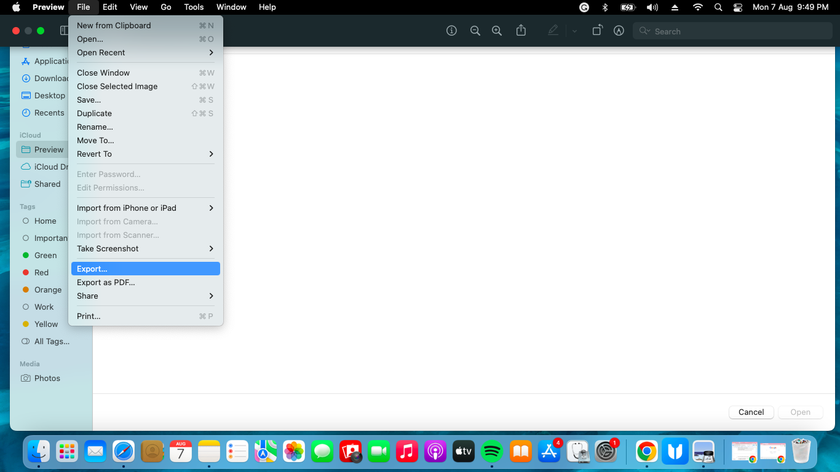Click the Rotate icon in toolbar
840x472 pixels.
tap(597, 31)
